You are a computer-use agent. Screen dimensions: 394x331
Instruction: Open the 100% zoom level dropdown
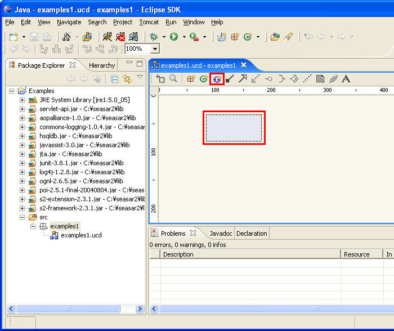155,50
